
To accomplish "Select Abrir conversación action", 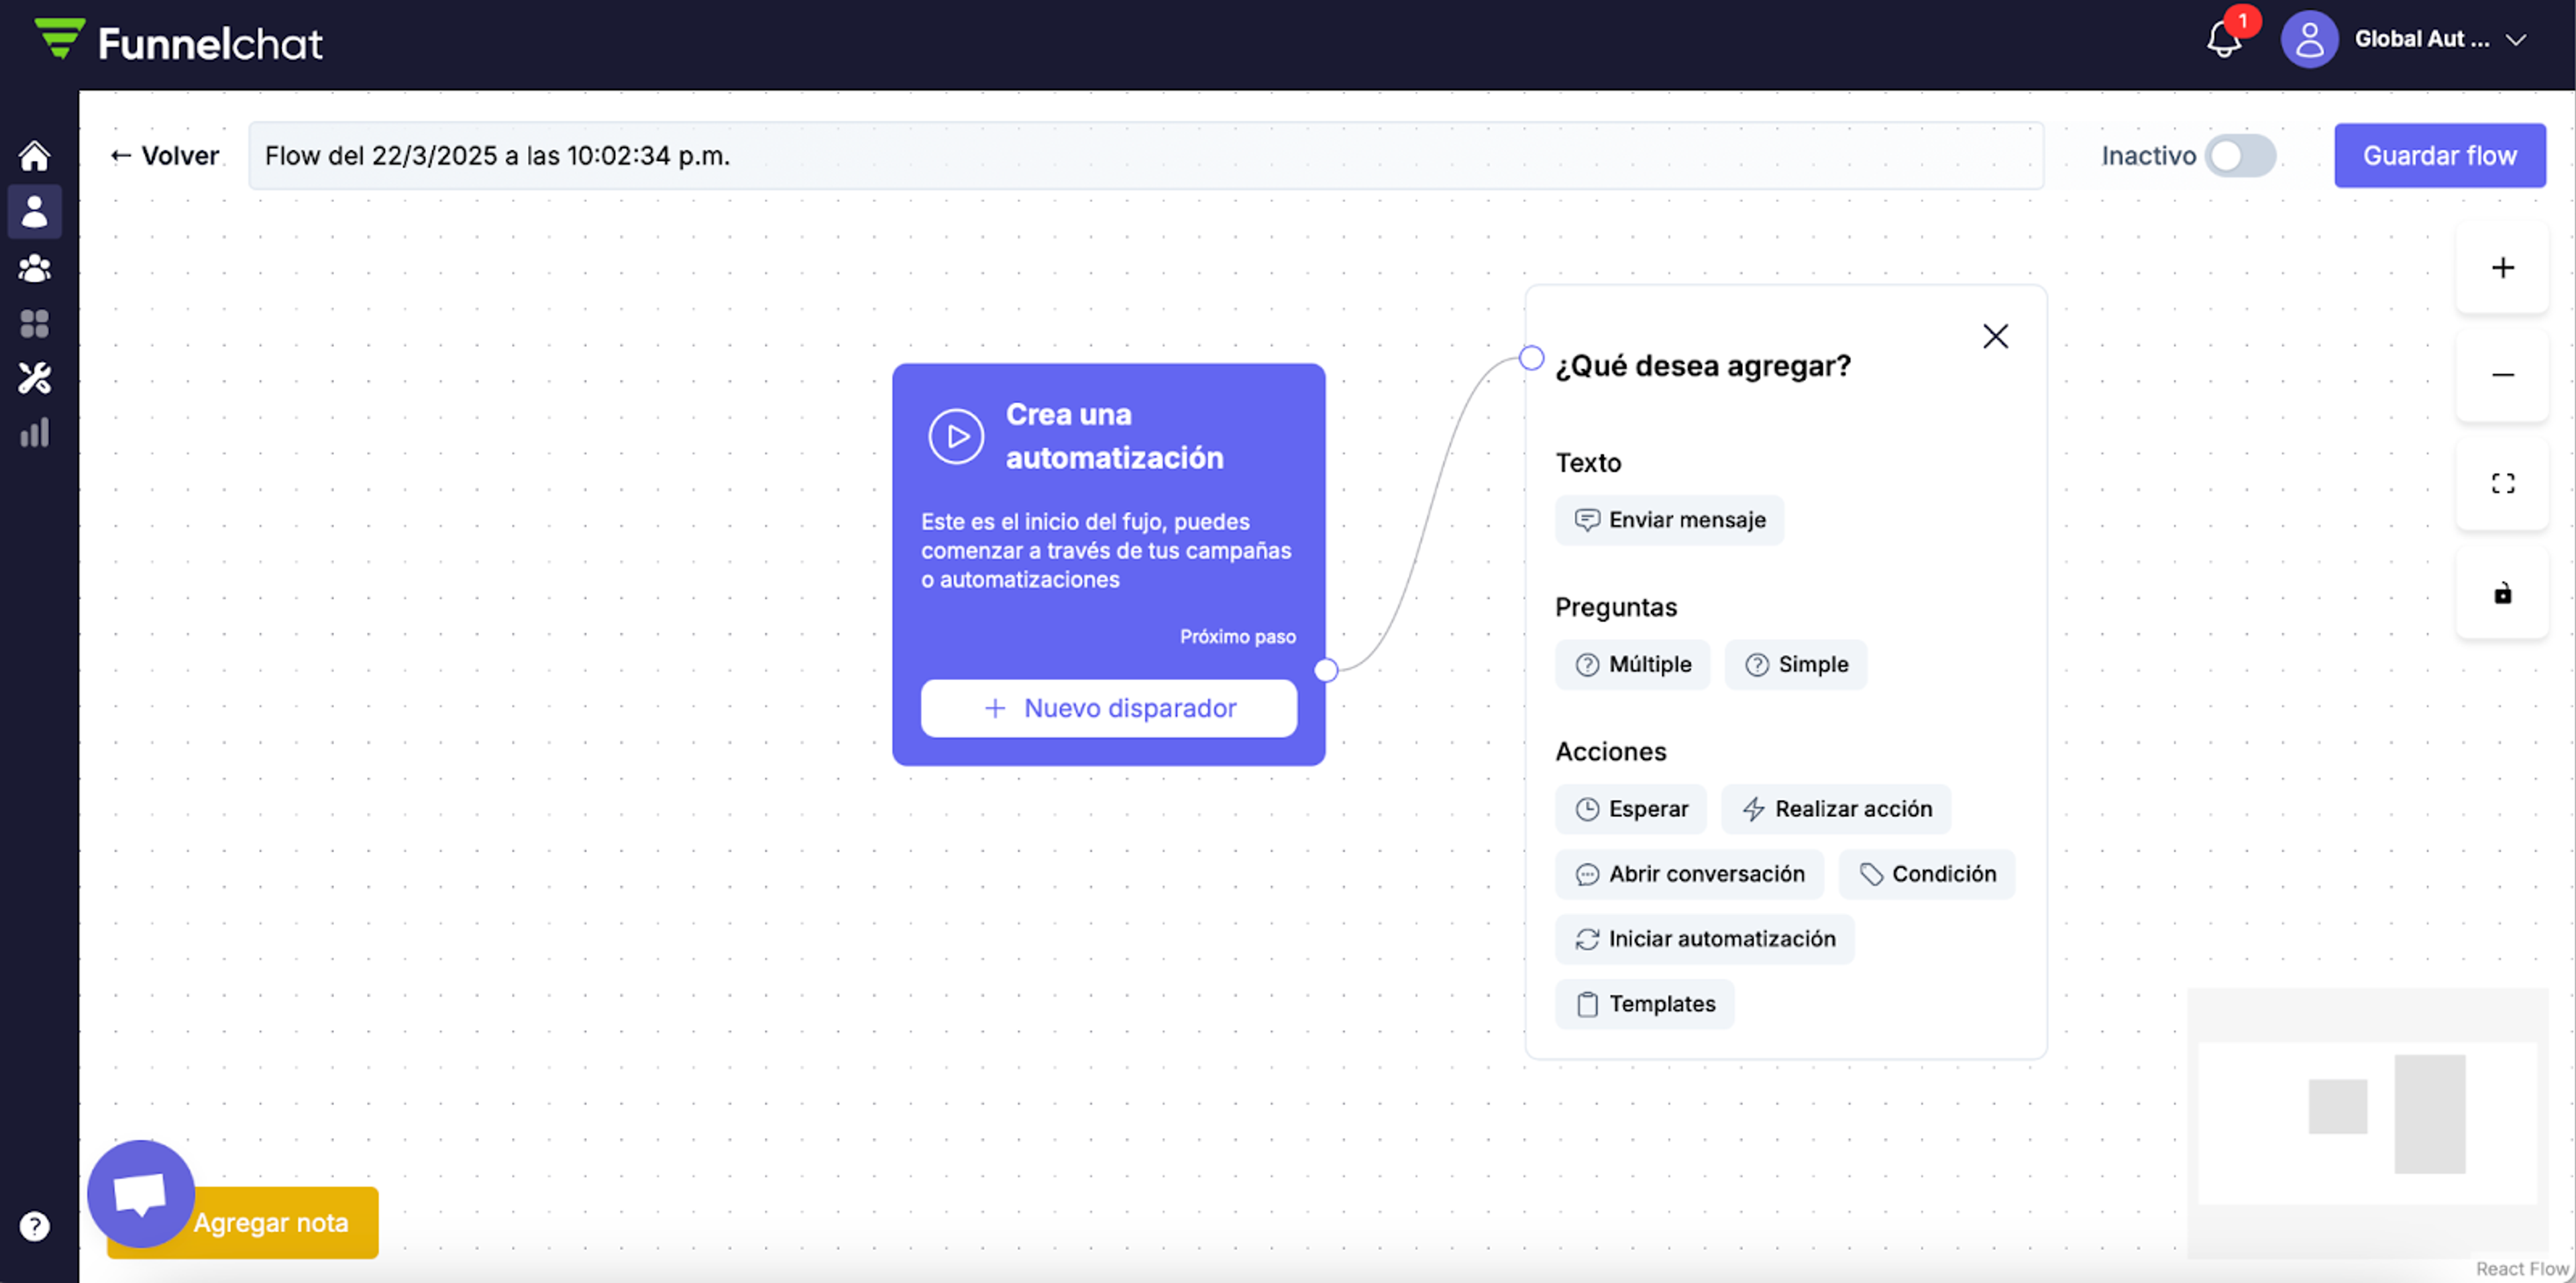I will (1689, 874).
